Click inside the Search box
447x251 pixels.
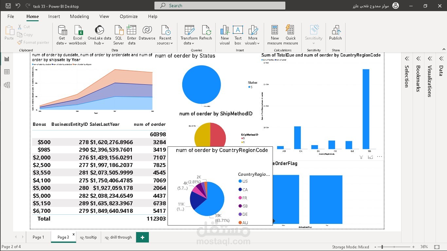219,6
